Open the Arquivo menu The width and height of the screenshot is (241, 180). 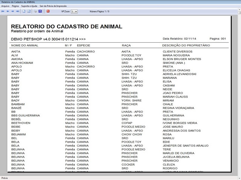(5, 5)
